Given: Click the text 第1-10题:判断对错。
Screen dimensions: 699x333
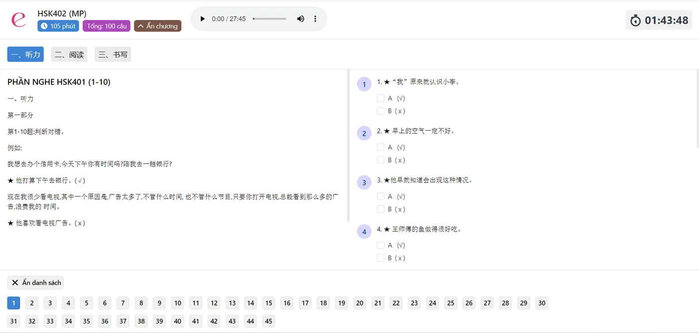Looking at the screenshot, I should tap(36, 132).
